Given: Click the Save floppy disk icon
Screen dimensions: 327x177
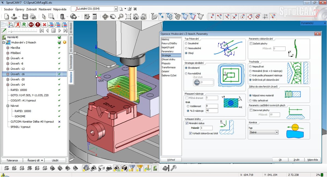Looking at the screenshot, I should pyautogui.click(x=25, y=17).
